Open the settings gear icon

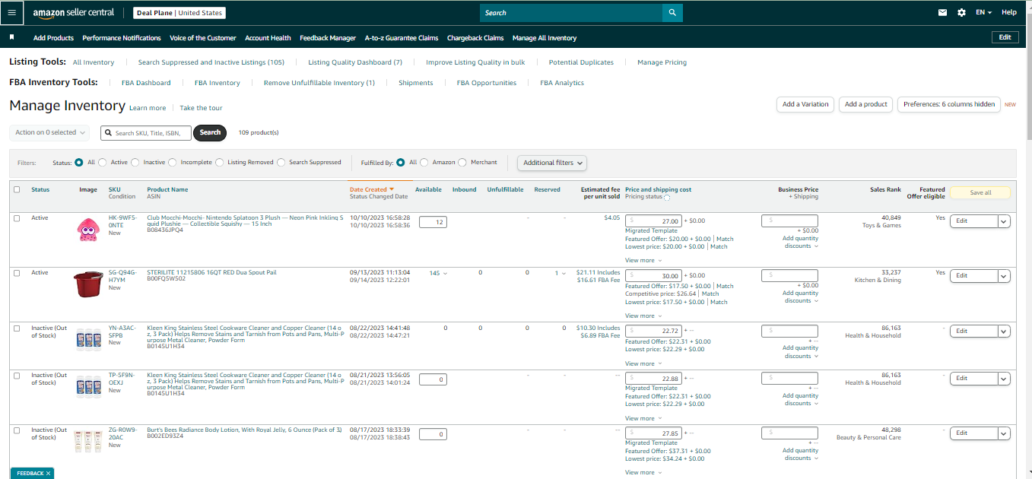pyautogui.click(x=961, y=12)
